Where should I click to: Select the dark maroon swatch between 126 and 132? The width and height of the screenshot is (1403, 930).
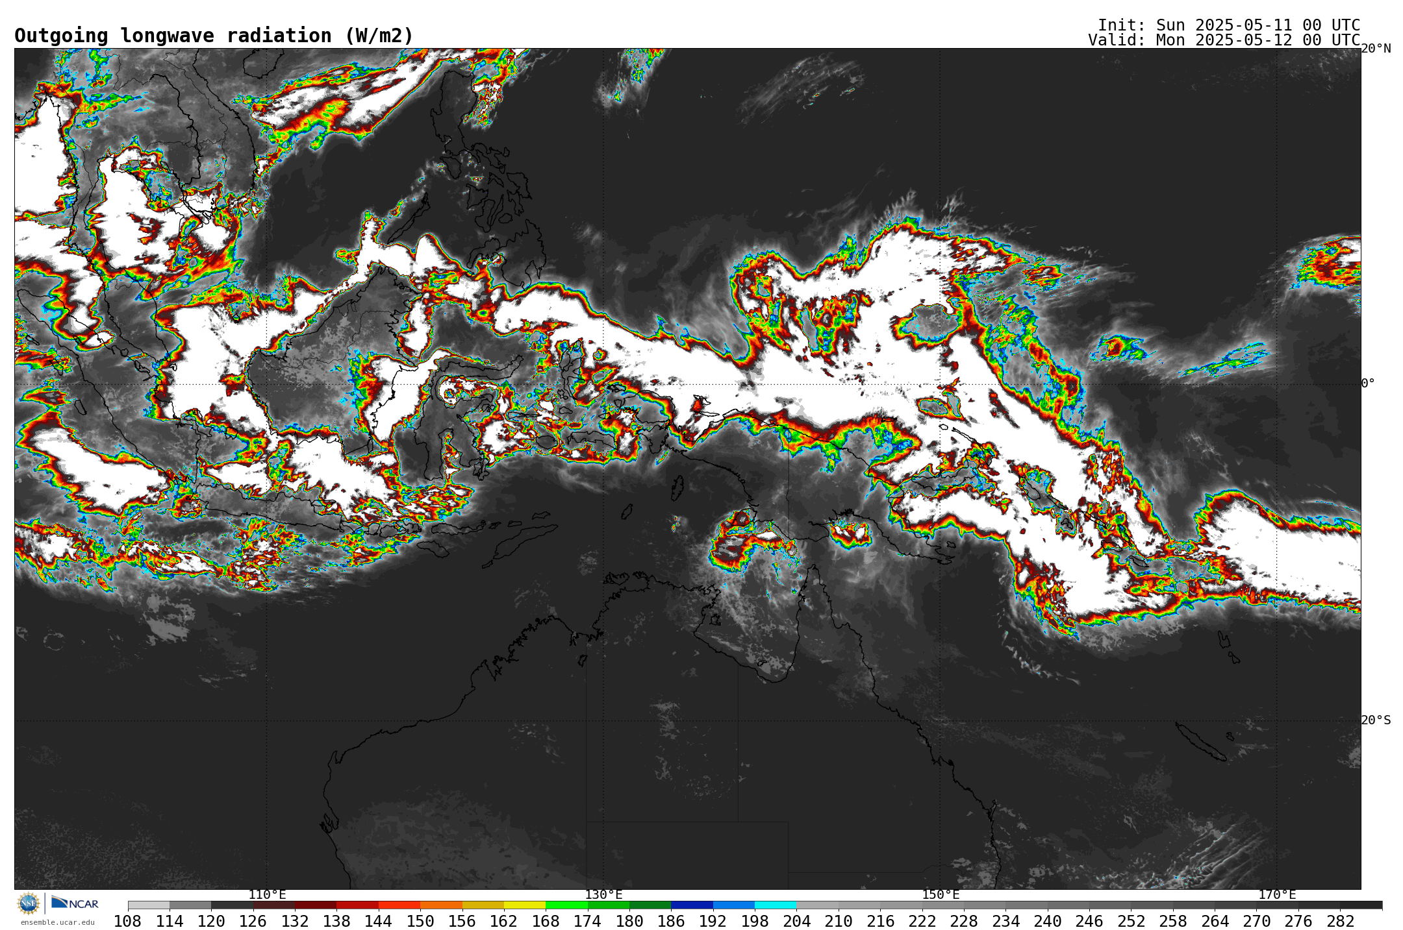coord(274,905)
